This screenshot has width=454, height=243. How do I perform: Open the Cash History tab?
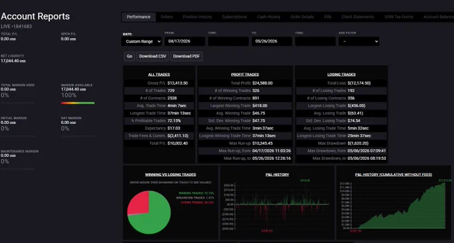[268, 17]
